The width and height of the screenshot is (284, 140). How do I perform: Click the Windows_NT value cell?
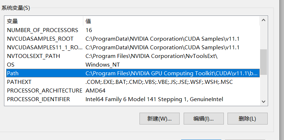coord(103,65)
